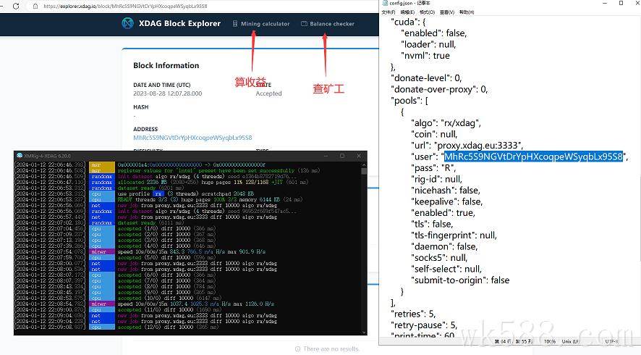Click the "retries": 5 line

pos(413,314)
